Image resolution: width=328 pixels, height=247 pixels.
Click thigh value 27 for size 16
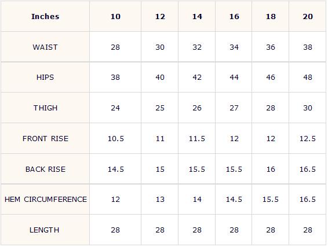click(x=234, y=108)
